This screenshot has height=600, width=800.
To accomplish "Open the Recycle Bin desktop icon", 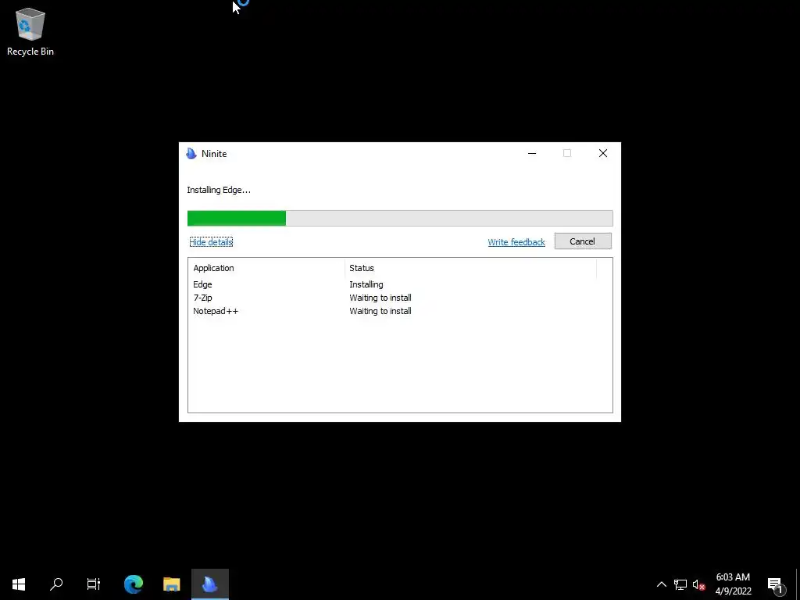I will (30, 31).
